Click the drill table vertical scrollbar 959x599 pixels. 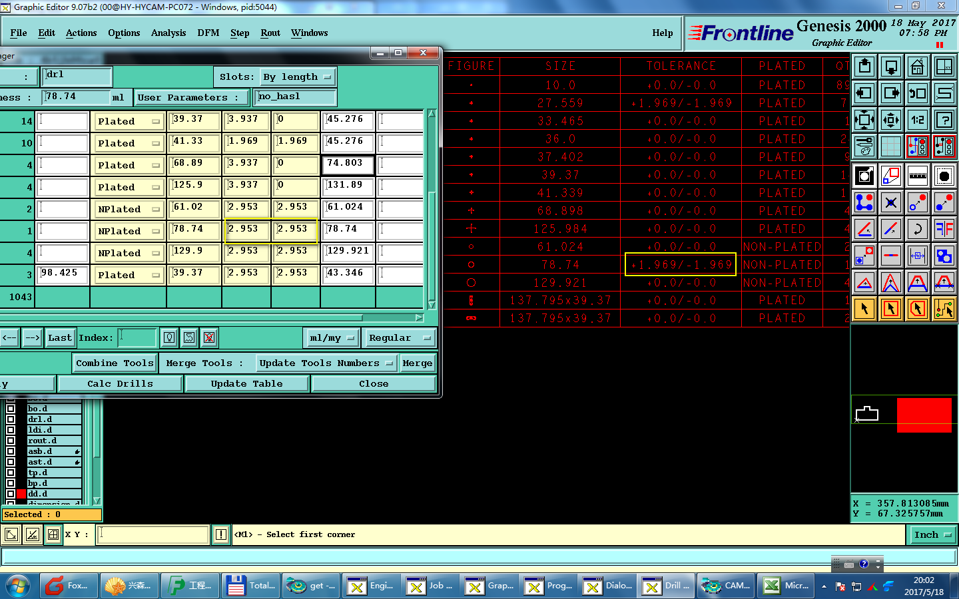pos(432,209)
